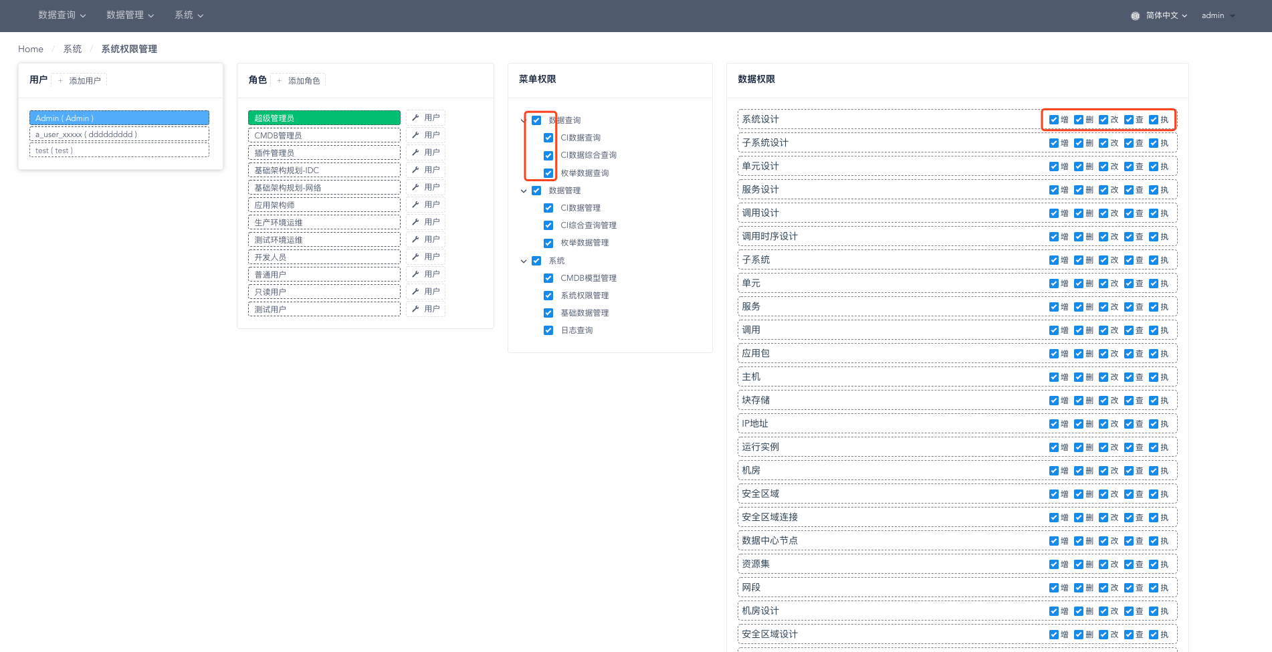
Task: Uncheck CI数据查询 menu permission
Action: 548,138
